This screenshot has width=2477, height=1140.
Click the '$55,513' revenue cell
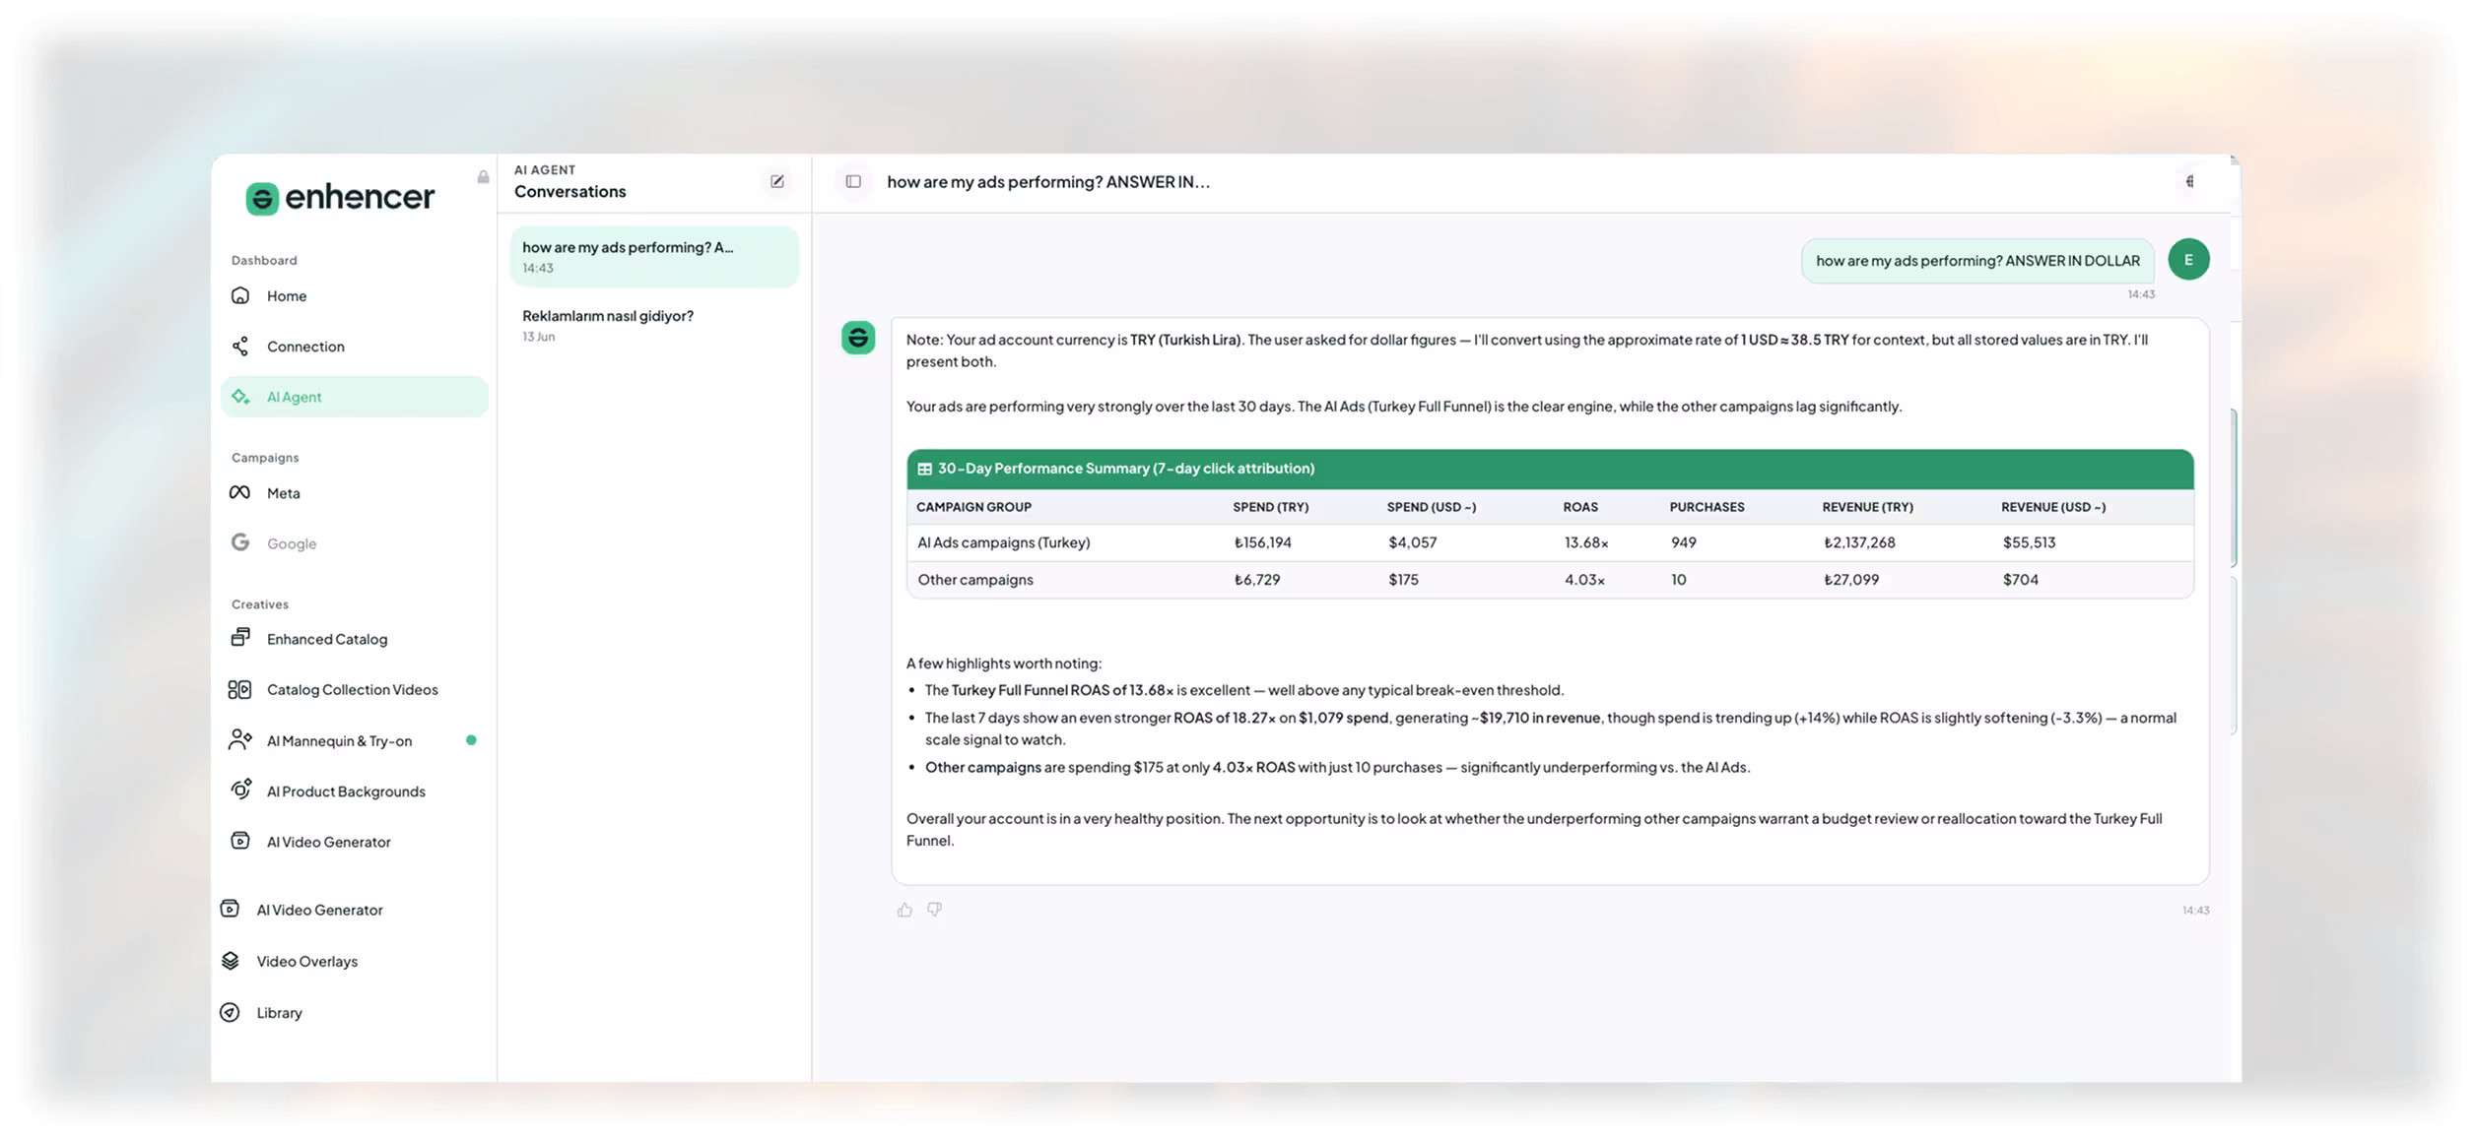point(2029,542)
